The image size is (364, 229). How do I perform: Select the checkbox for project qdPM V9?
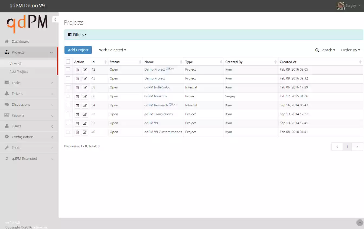pyautogui.click(x=68, y=123)
